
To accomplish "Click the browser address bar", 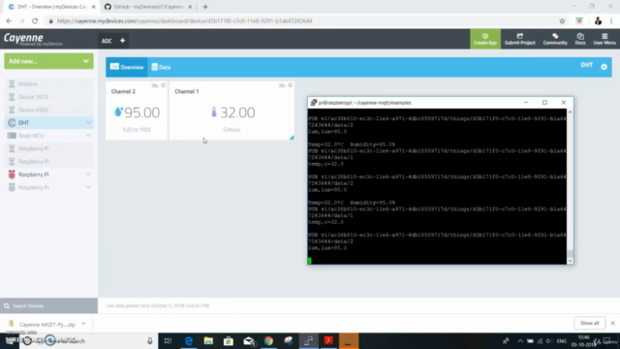I will (x=300, y=21).
